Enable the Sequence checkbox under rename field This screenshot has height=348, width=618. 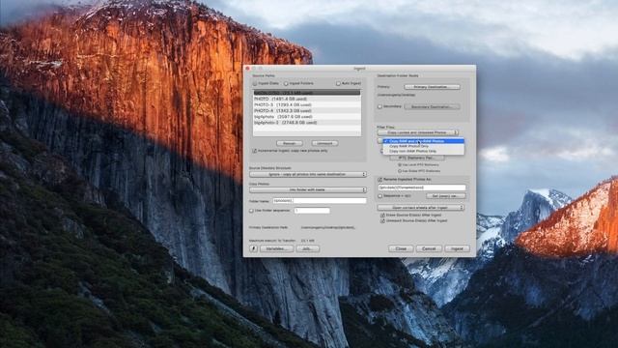tap(380, 195)
